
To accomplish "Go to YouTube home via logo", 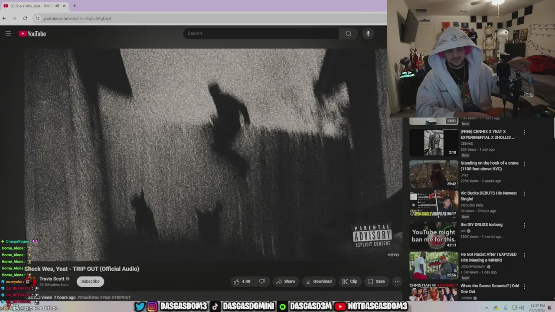I will pos(32,33).
